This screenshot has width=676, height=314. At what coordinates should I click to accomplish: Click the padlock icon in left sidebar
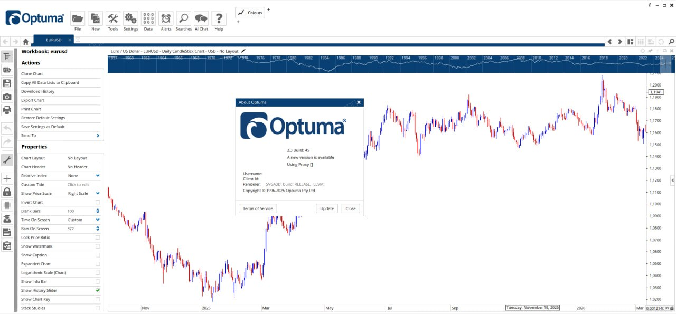click(7, 192)
